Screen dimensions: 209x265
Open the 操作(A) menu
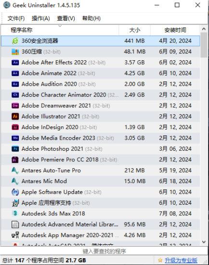[x=41, y=18]
